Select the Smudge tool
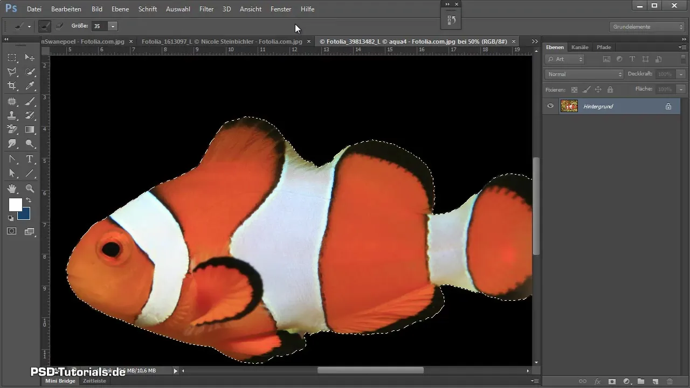The image size is (690, 388). pyautogui.click(x=12, y=143)
